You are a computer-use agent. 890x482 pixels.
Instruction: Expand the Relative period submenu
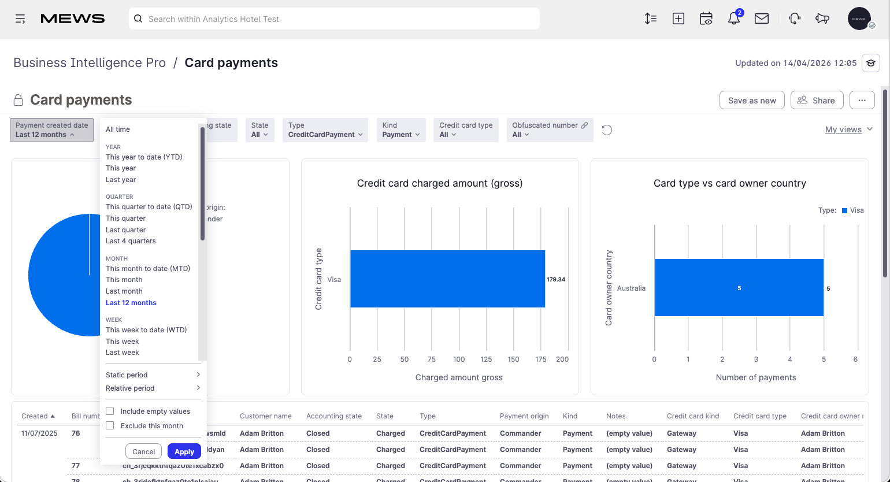coord(153,388)
